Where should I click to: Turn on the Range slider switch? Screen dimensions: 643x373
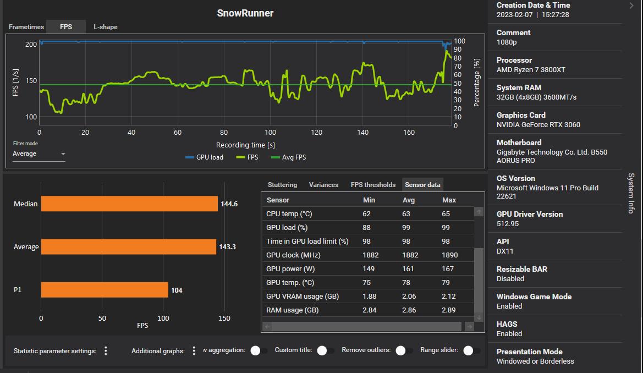click(x=471, y=350)
